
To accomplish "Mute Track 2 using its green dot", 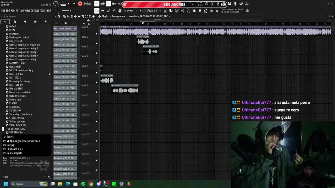I will point(97,43).
